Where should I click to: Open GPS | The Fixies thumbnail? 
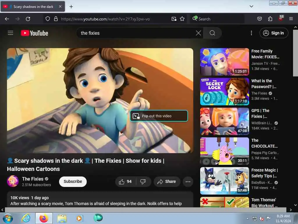tap(224, 121)
